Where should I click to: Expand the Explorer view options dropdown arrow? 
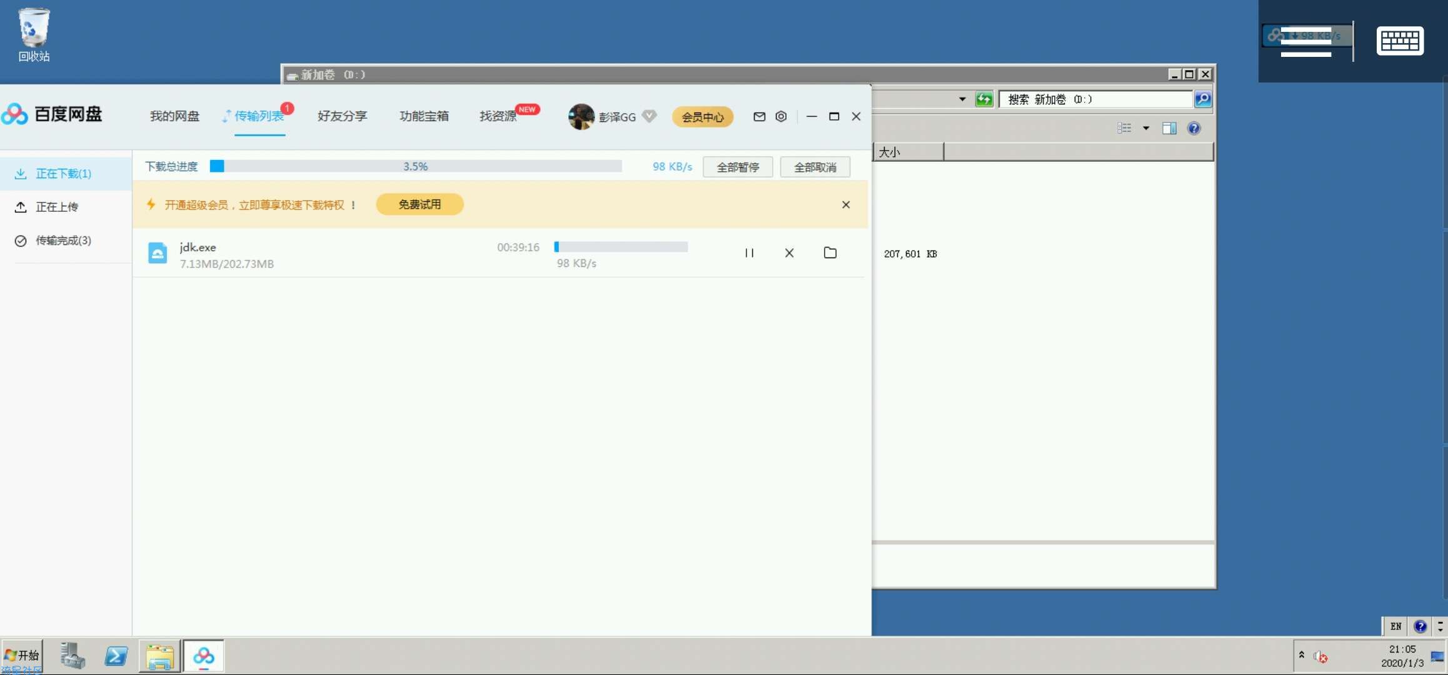click(1146, 128)
